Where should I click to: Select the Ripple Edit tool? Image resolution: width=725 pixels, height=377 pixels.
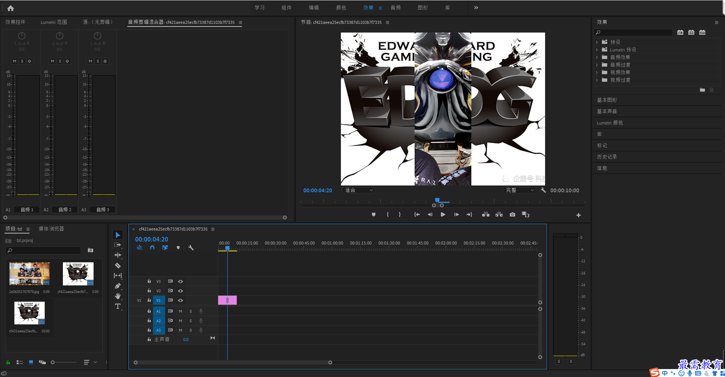point(118,255)
